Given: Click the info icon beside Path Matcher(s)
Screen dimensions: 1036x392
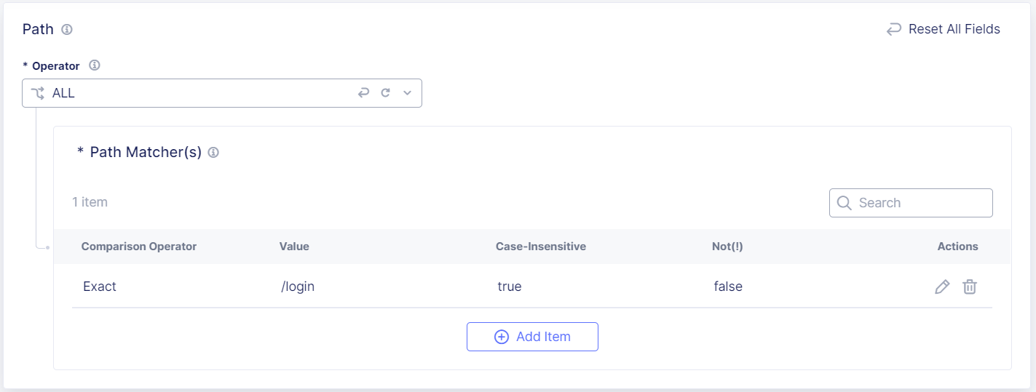Looking at the screenshot, I should tap(213, 153).
